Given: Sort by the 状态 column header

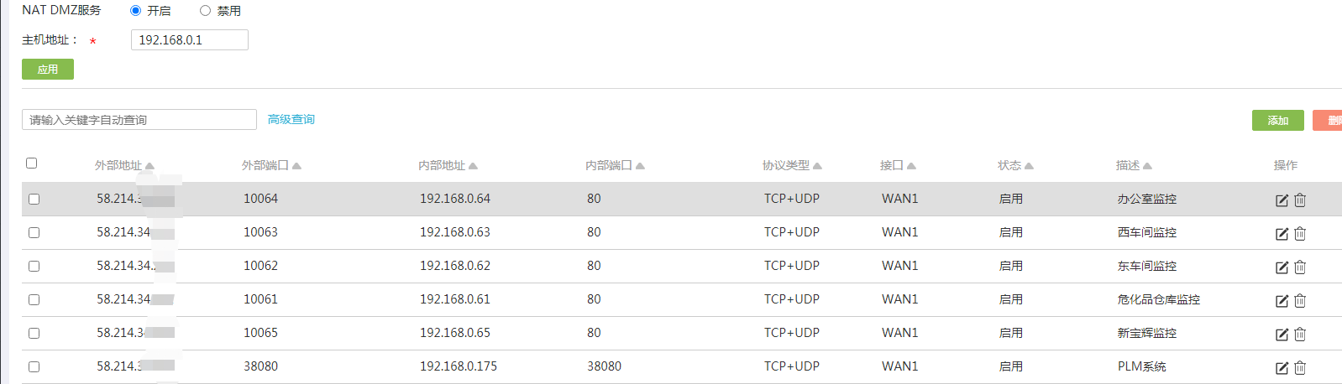Looking at the screenshot, I should point(1014,166).
